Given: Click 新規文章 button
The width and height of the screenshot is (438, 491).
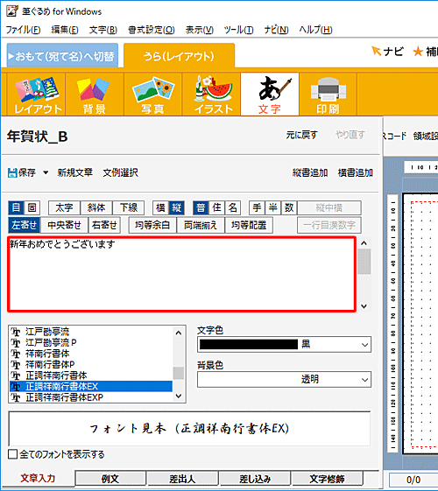Looking at the screenshot, I should (x=74, y=172).
